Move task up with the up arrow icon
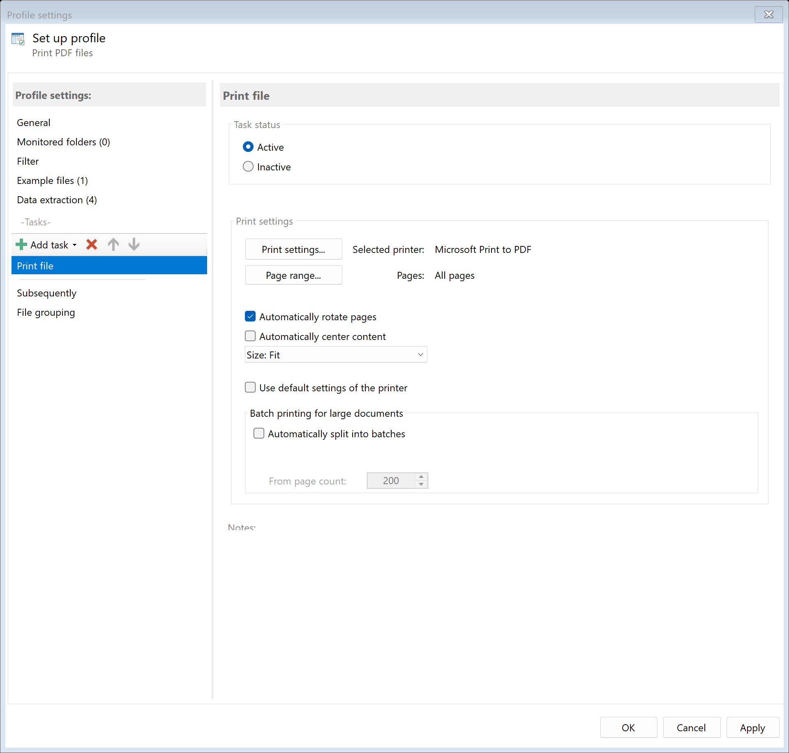 coord(113,245)
